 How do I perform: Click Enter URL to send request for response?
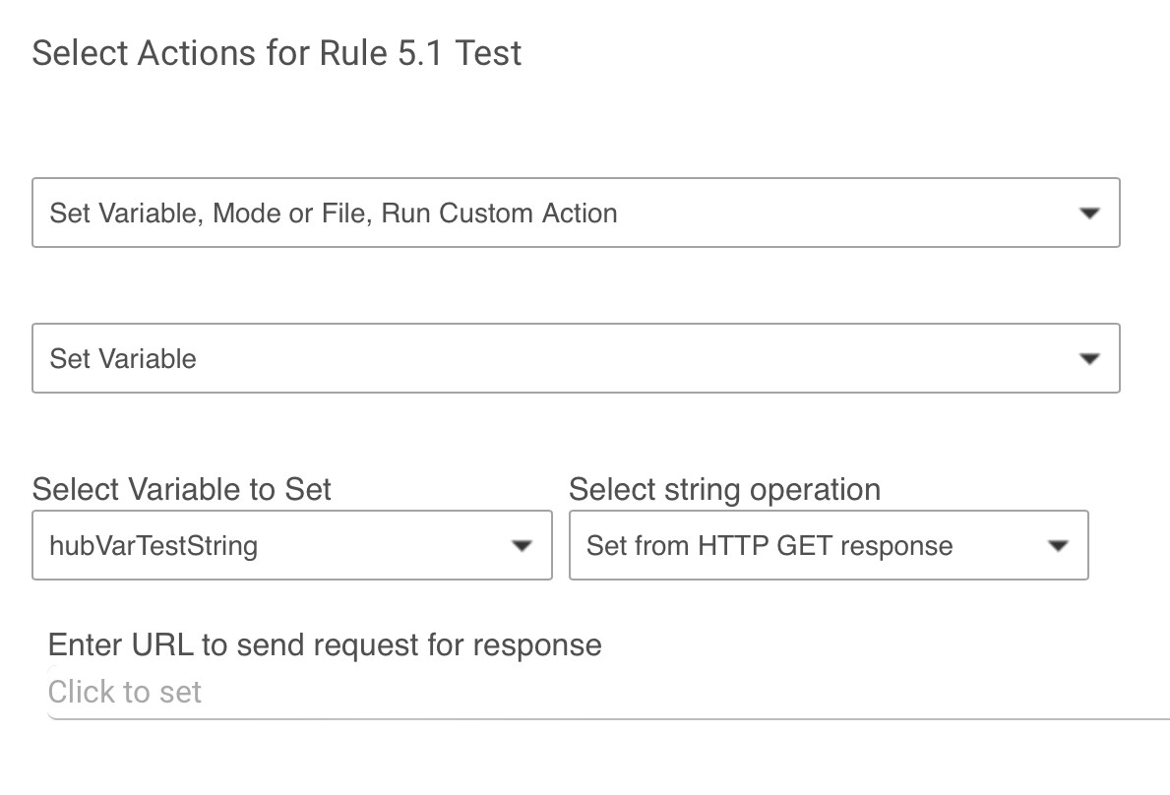tap(325, 644)
